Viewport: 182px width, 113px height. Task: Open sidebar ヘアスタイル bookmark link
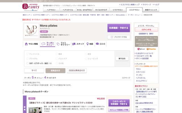coord(141,78)
